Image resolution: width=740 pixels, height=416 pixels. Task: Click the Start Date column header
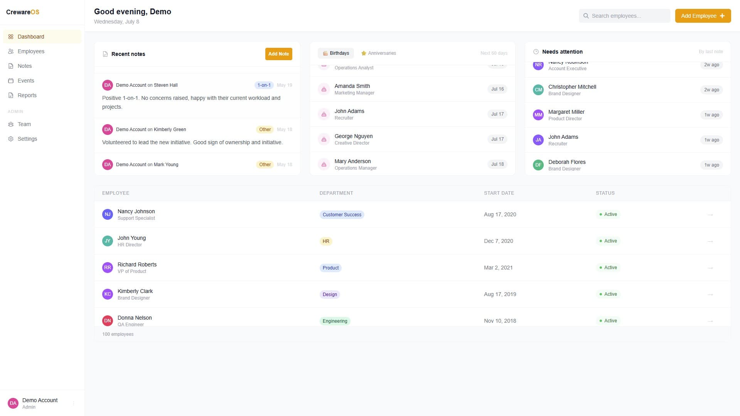point(499,193)
